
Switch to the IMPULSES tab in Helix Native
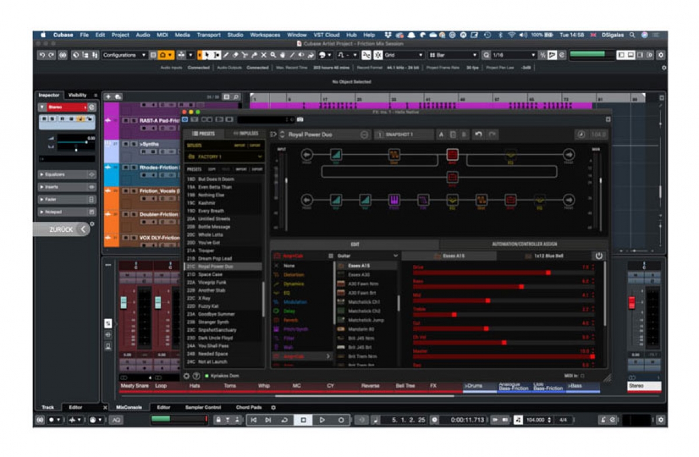(x=245, y=133)
